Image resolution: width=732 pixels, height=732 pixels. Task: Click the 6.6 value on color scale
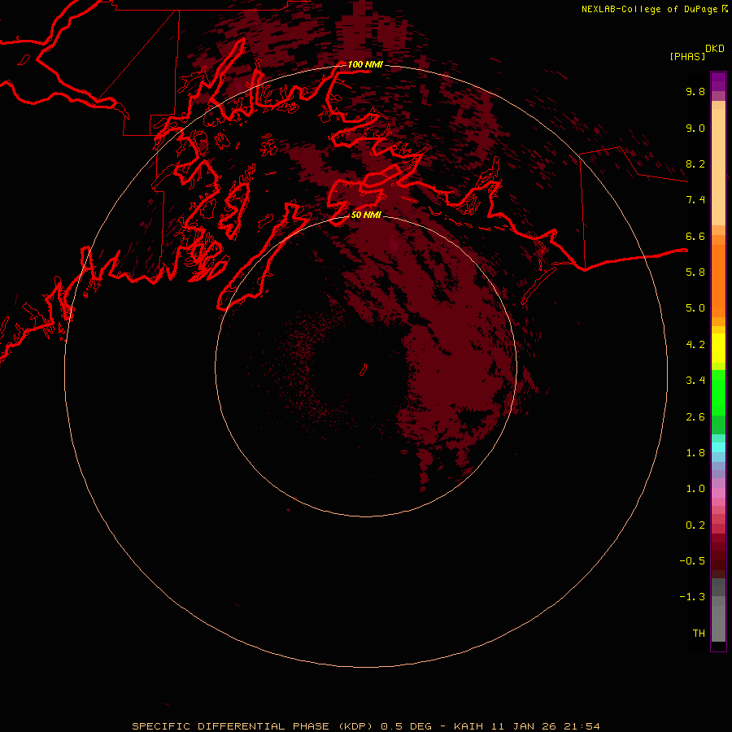(x=695, y=236)
